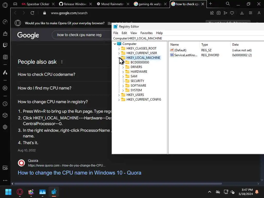Click the browser horizontal scrollbar

coord(118,184)
